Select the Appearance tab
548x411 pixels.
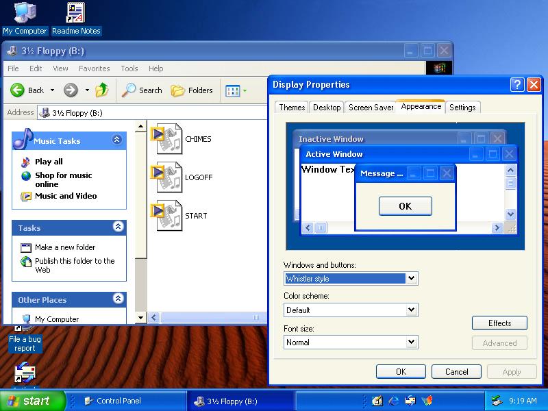click(421, 106)
